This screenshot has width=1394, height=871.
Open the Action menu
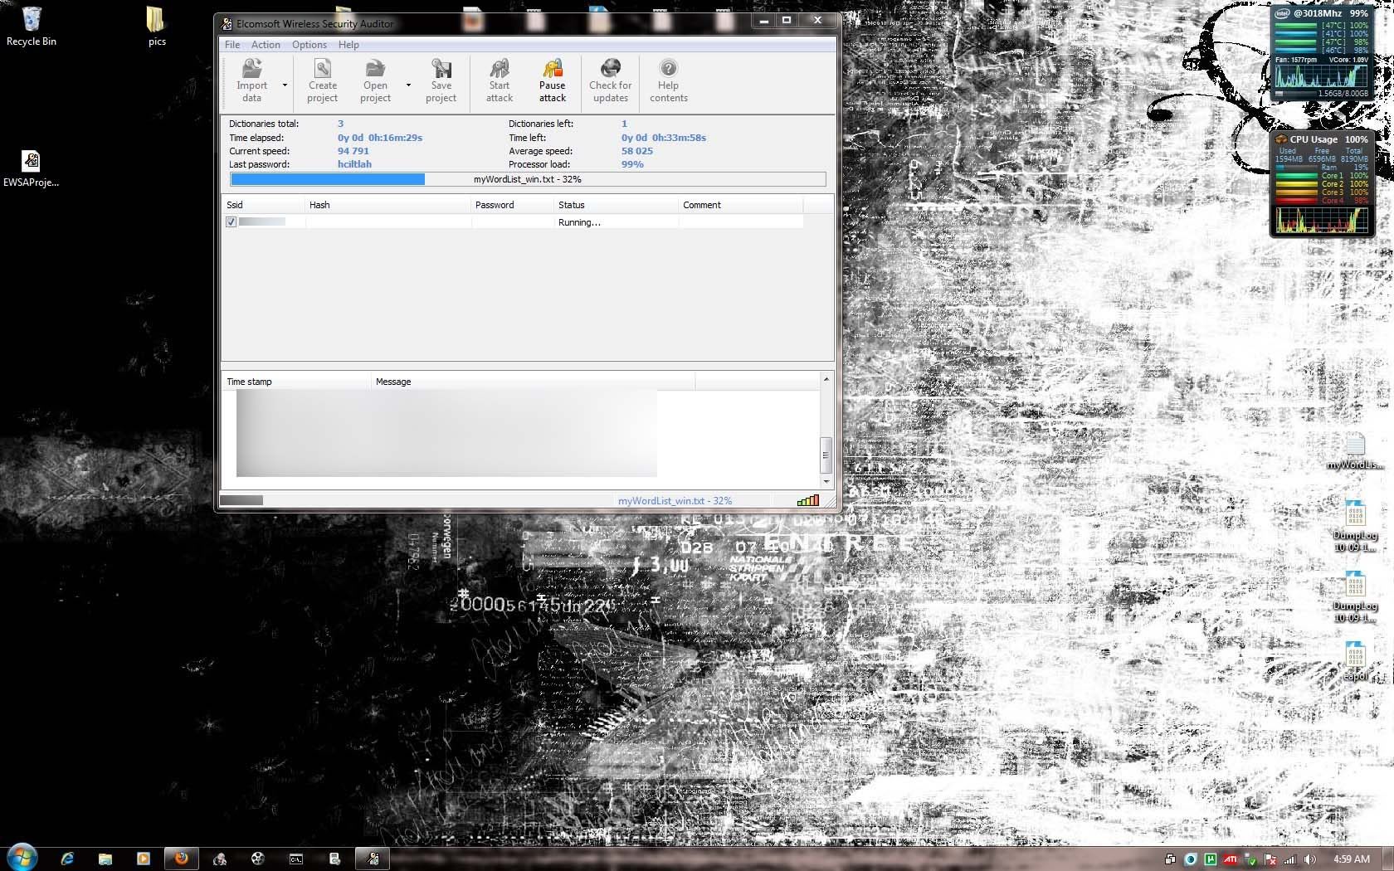[266, 45]
